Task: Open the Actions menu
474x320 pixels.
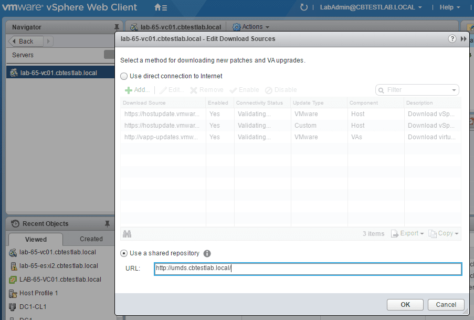Action: click(x=251, y=27)
